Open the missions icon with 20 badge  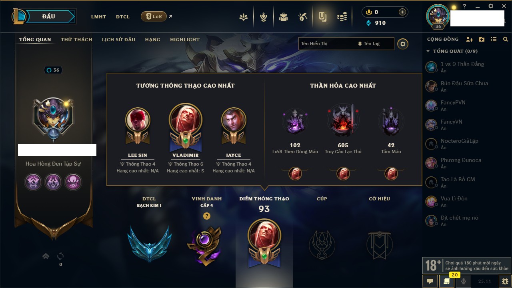[x=446, y=281]
